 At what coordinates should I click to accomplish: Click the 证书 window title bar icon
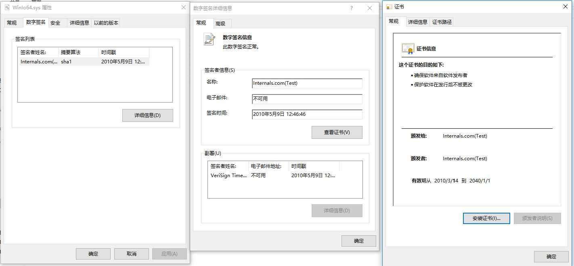click(x=389, y=7)
